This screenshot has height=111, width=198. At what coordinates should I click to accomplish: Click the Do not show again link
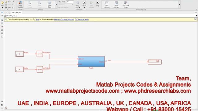click(82, 19)
